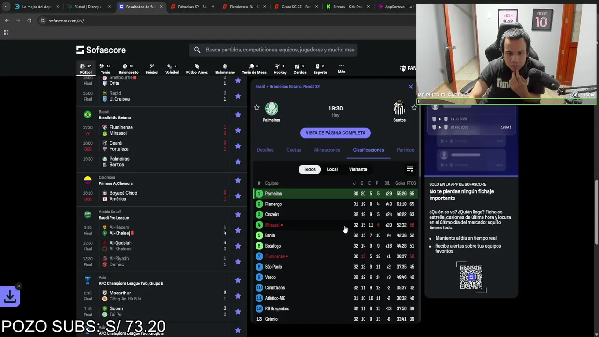This screenshot has width=599, height=337.
Task: Toggle favorite star for Fluminense–Mirassol match
Action: [x=238, y=130]
